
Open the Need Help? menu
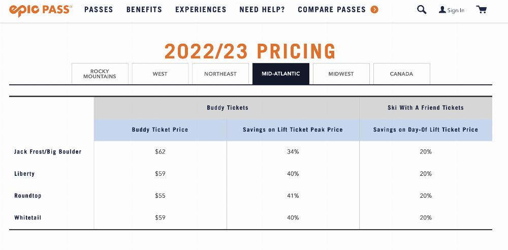(x=262, y=10)
